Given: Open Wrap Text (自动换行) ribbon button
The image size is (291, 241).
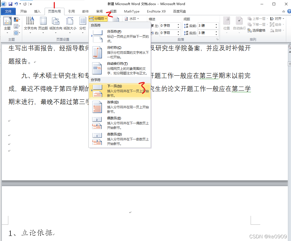Looking at the screenshot, I should [239, 25].
